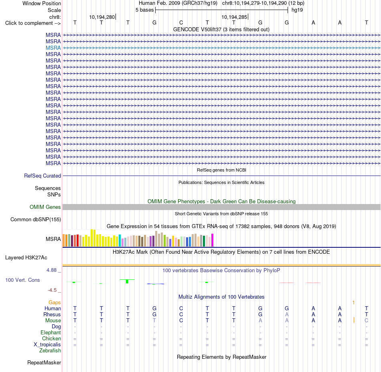Click the dark green bar in GTEx chart
Viewport: 381px width, 372px height.
204,241
